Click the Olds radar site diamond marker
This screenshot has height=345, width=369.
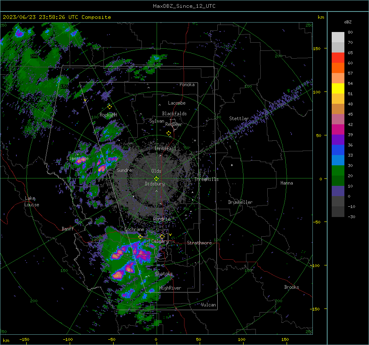point(156,178)
